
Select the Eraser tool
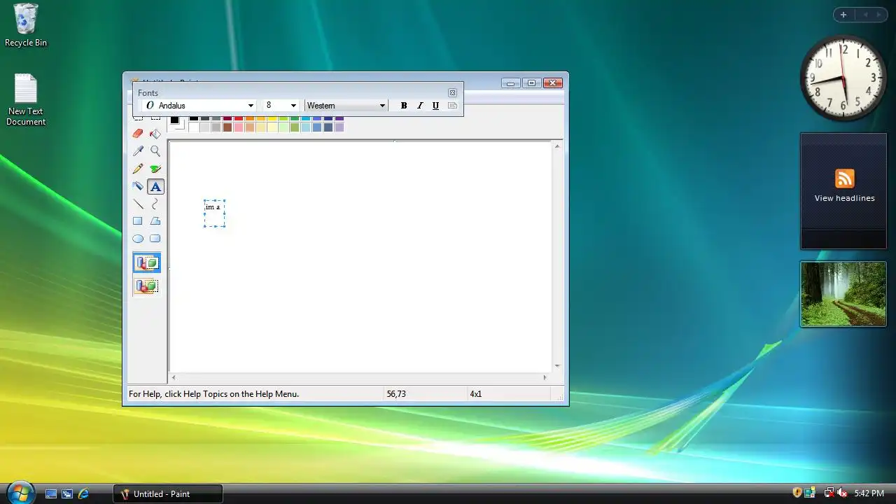138,134
